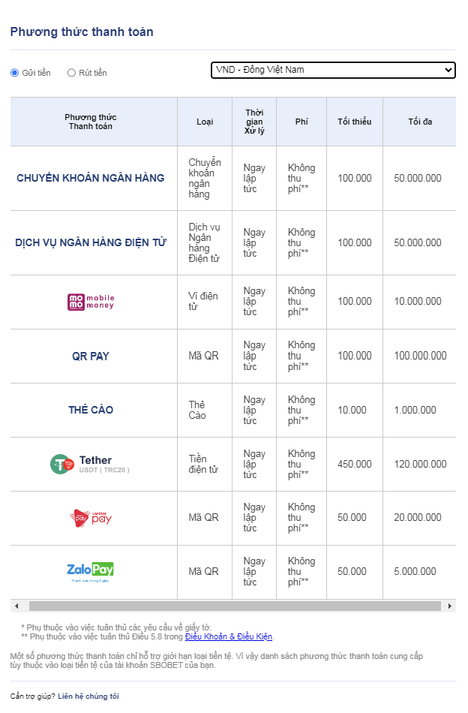This screenshot has width=468, height=713.
Task: Select the THẺ CÀO payment method
Action: click(x=91, y=410)
